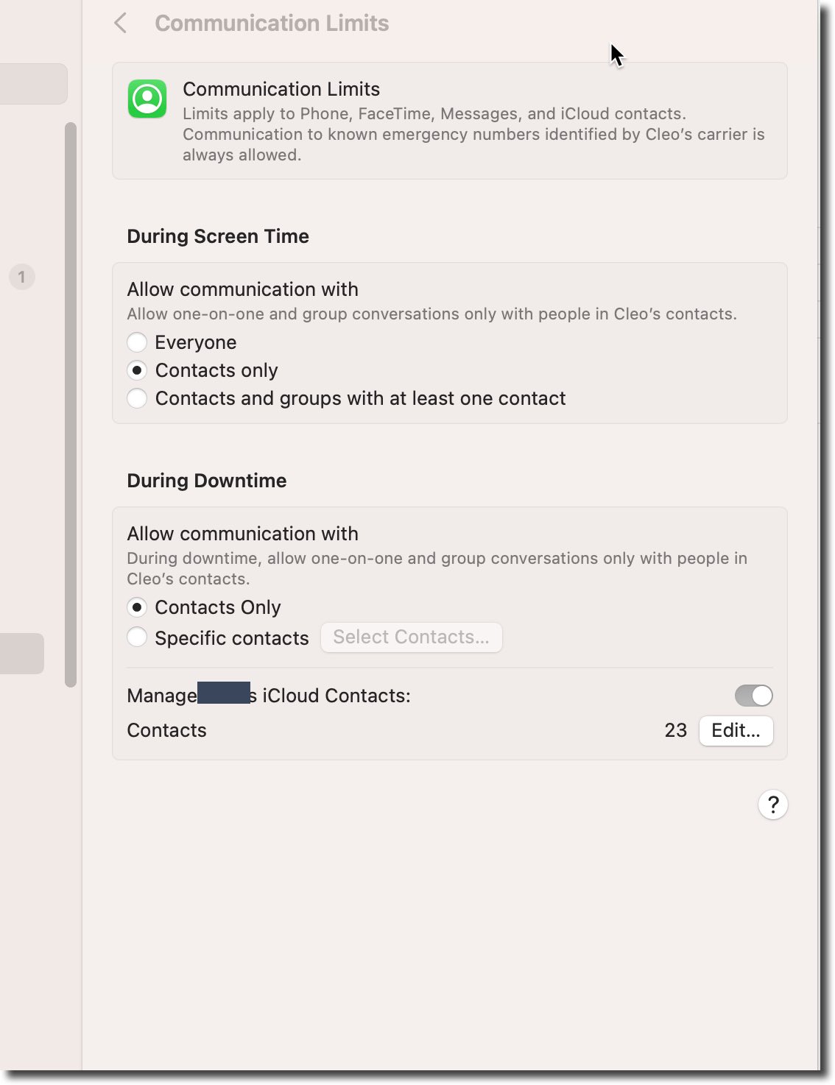Choose the Specific contacts radio option
This screenshot has width=835, height=1085.
137,637
